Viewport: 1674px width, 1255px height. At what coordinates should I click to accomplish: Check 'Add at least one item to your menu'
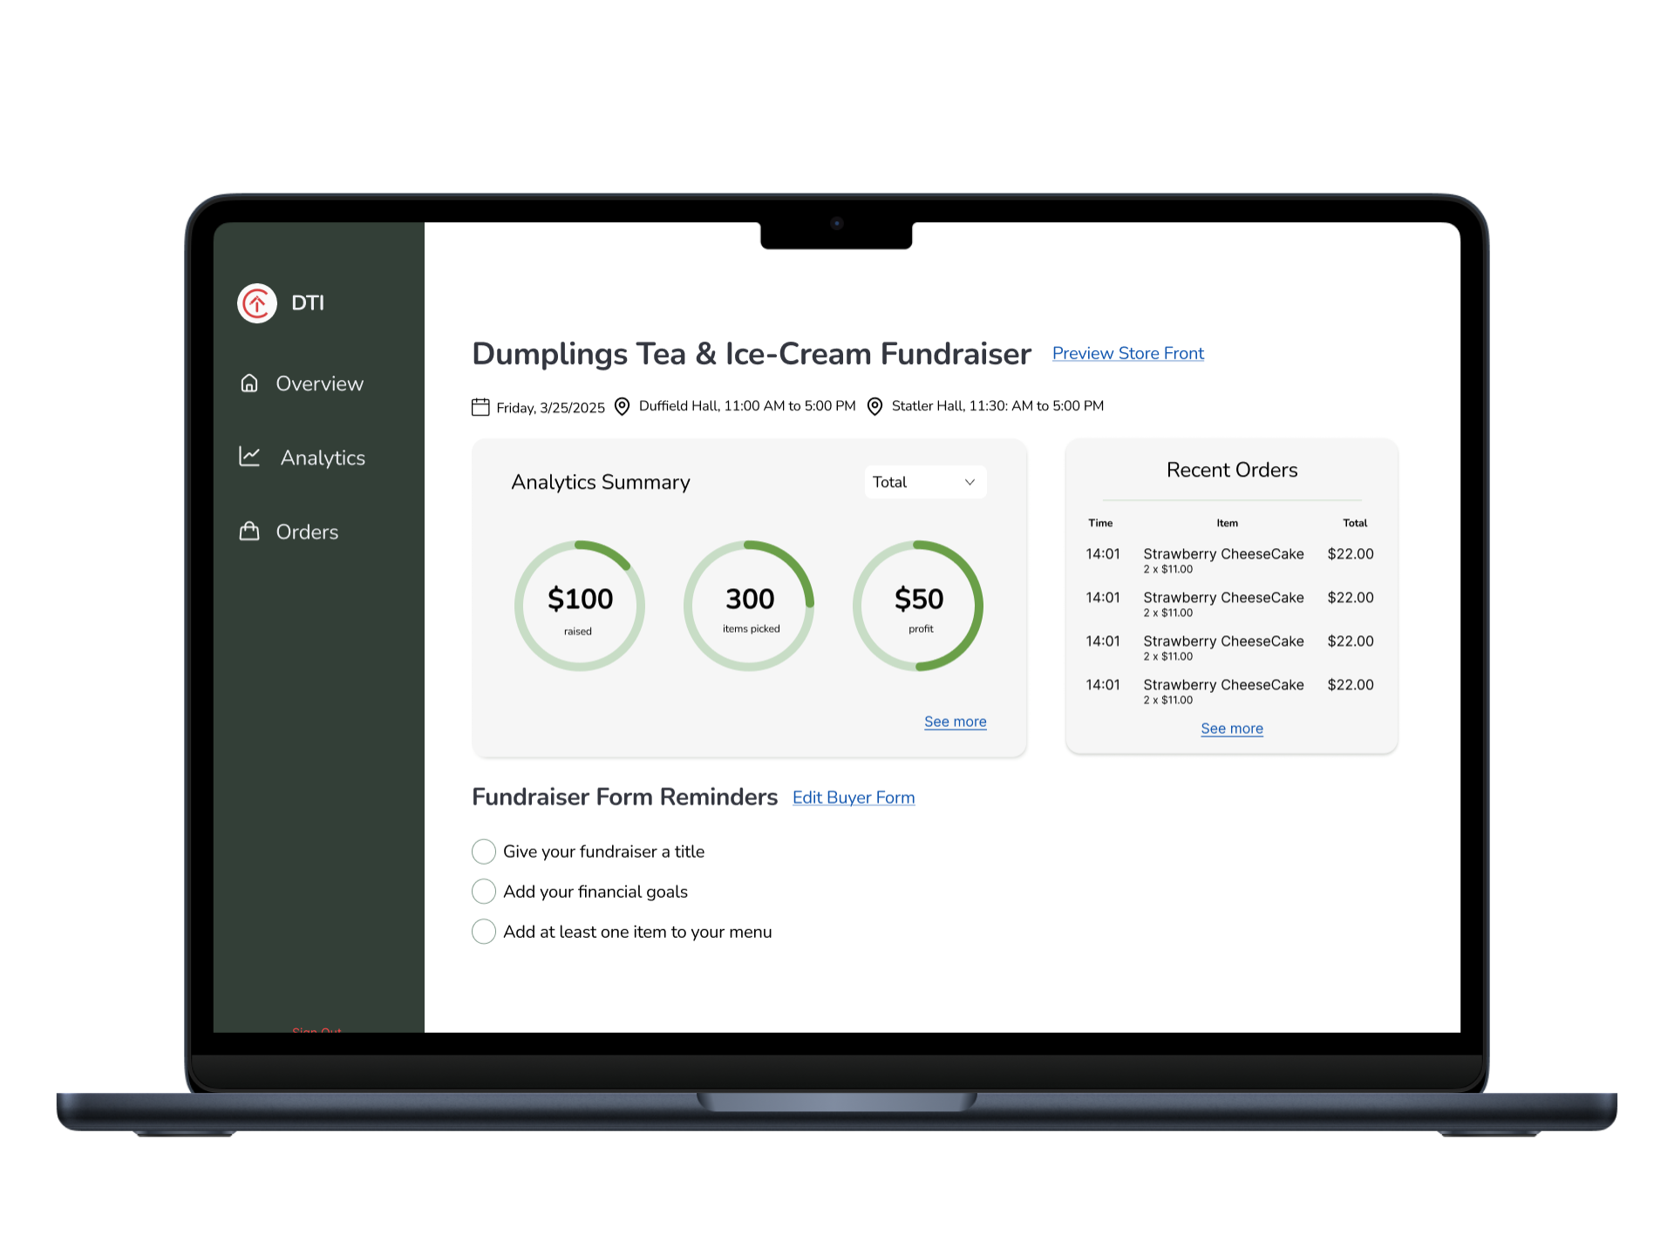[x=483, y=931]
